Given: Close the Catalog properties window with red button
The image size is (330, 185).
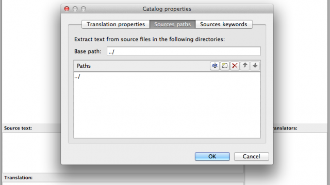Looking at the screenshot, I should click(x=67, y=9).
